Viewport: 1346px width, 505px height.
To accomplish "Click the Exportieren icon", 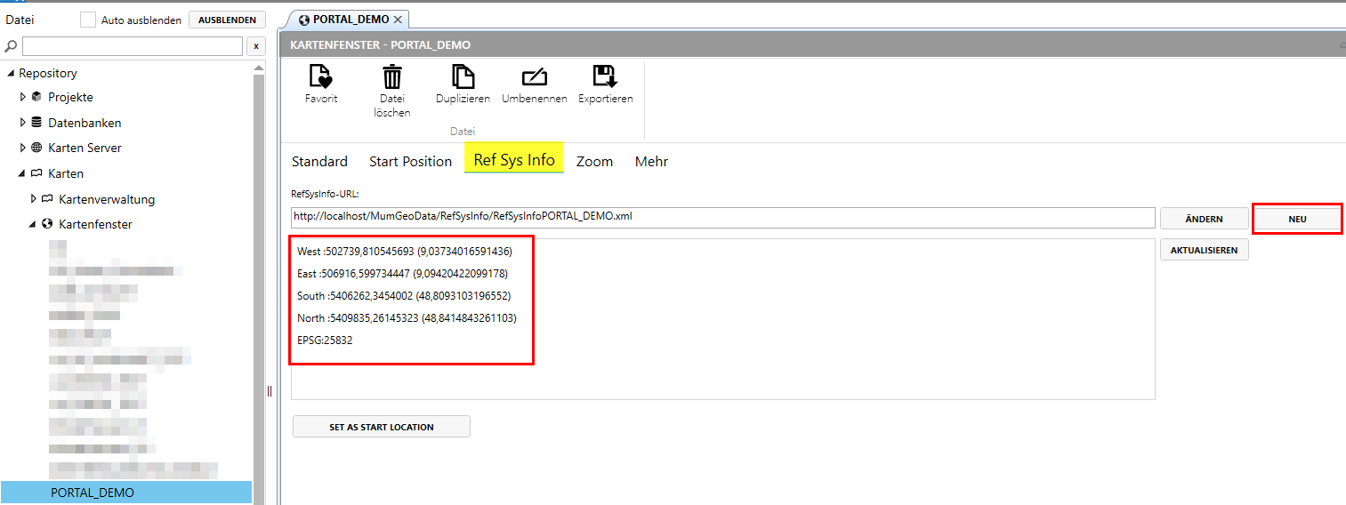I will point(605,76).
